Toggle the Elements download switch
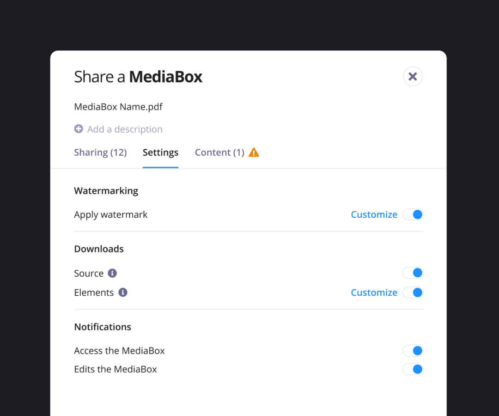The height and width of the screenshot is (416, 499). point(413,292)
